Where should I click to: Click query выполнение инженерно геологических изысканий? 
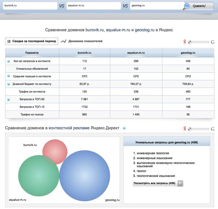(x=166, y=164)
